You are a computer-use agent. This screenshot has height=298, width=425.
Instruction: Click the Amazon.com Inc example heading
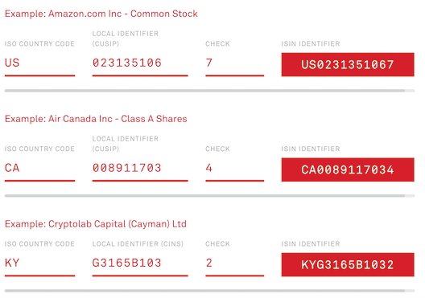101,14
